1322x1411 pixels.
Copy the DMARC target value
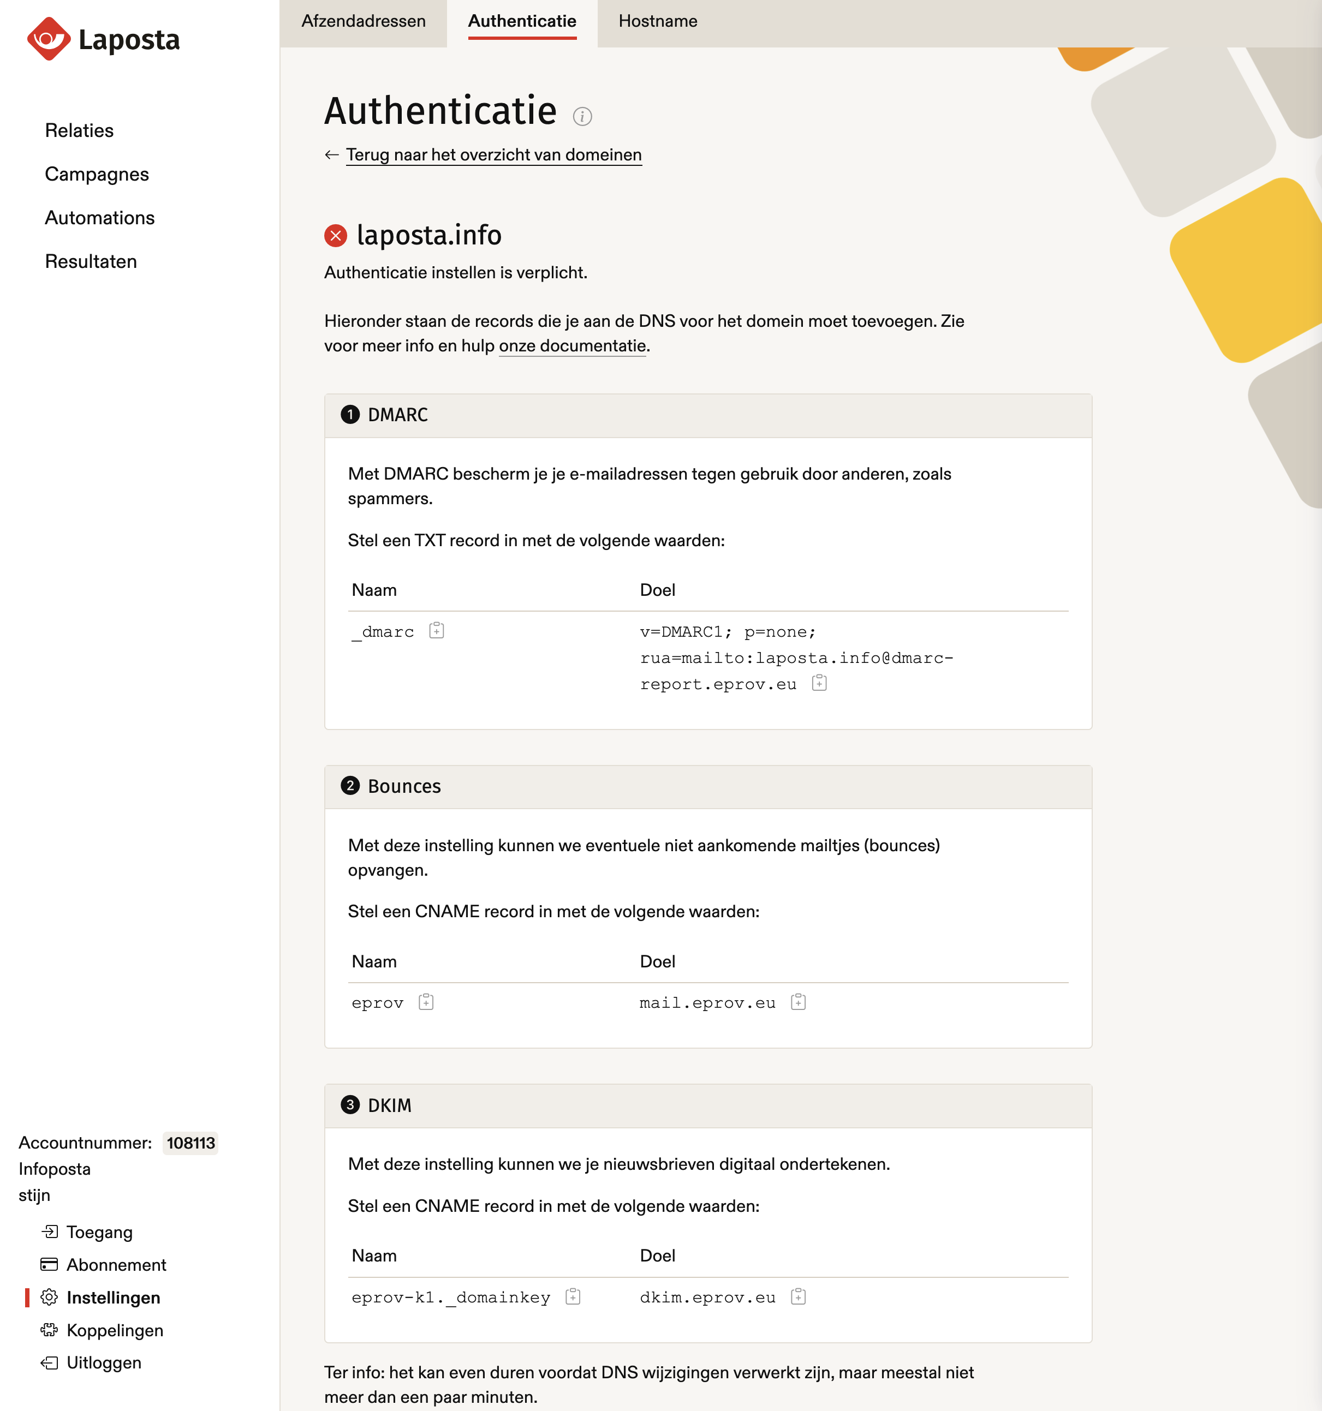click(x=819, y=683)
